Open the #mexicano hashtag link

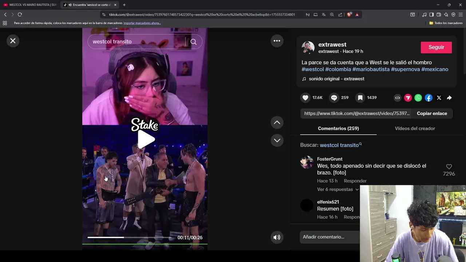coord(435,69)
